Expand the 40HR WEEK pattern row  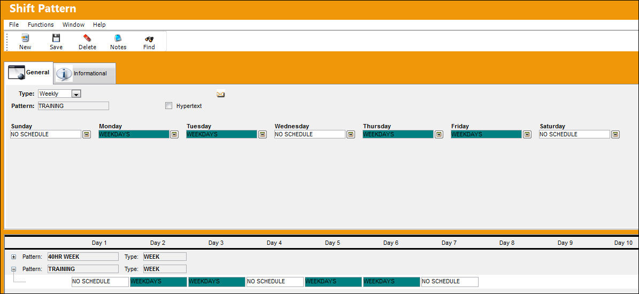[x=13, y=257]
